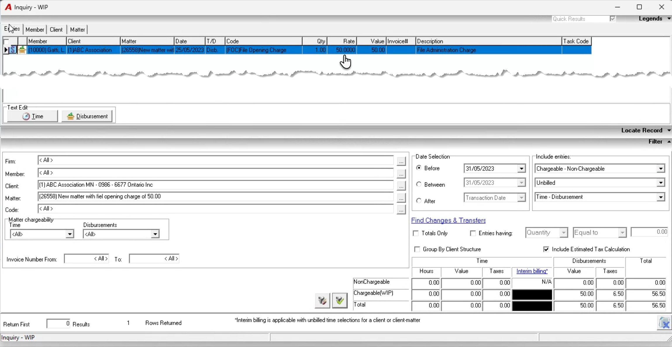
Task: Open the Matter chargeability Disbursements dropdown
Action: click(155, 234)
